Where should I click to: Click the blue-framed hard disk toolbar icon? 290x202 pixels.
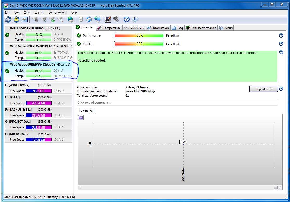(25, 19)
